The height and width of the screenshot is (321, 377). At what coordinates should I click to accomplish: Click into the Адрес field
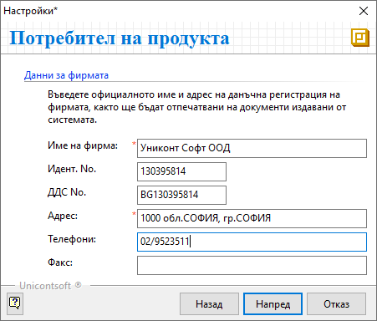pos(252,218)
